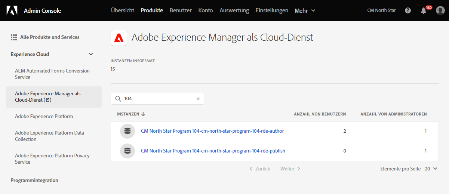This screenshot has width=449, height=194.
Task: Open the rde-publish instance link
Action: coord(213,151)
